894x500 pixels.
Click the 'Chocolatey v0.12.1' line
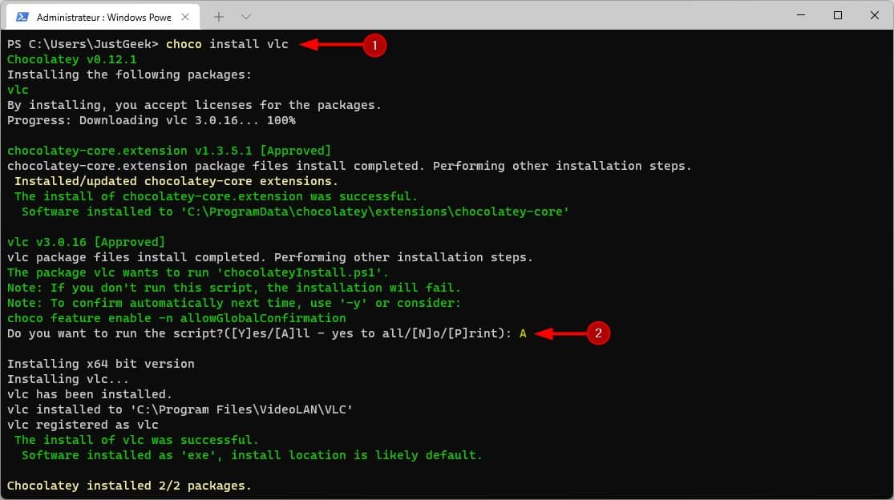72,59
